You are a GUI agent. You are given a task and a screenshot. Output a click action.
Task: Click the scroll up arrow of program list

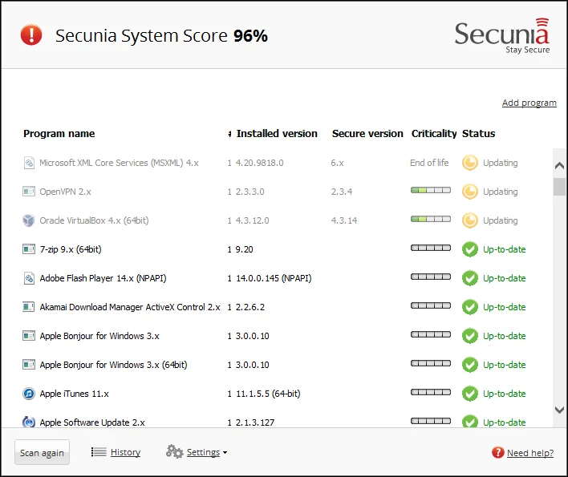click(560, 166)
